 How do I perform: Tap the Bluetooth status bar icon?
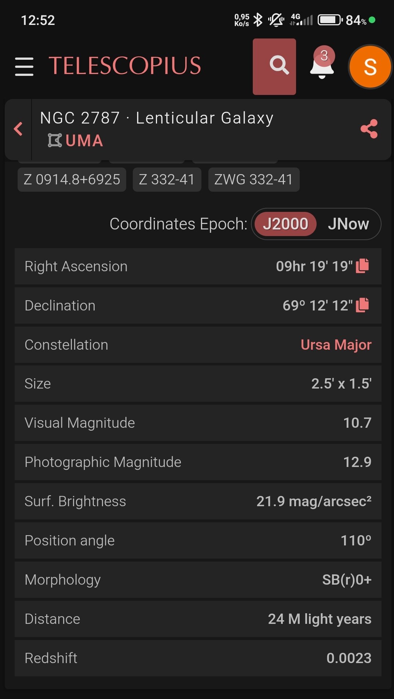(x=258, y=20)
